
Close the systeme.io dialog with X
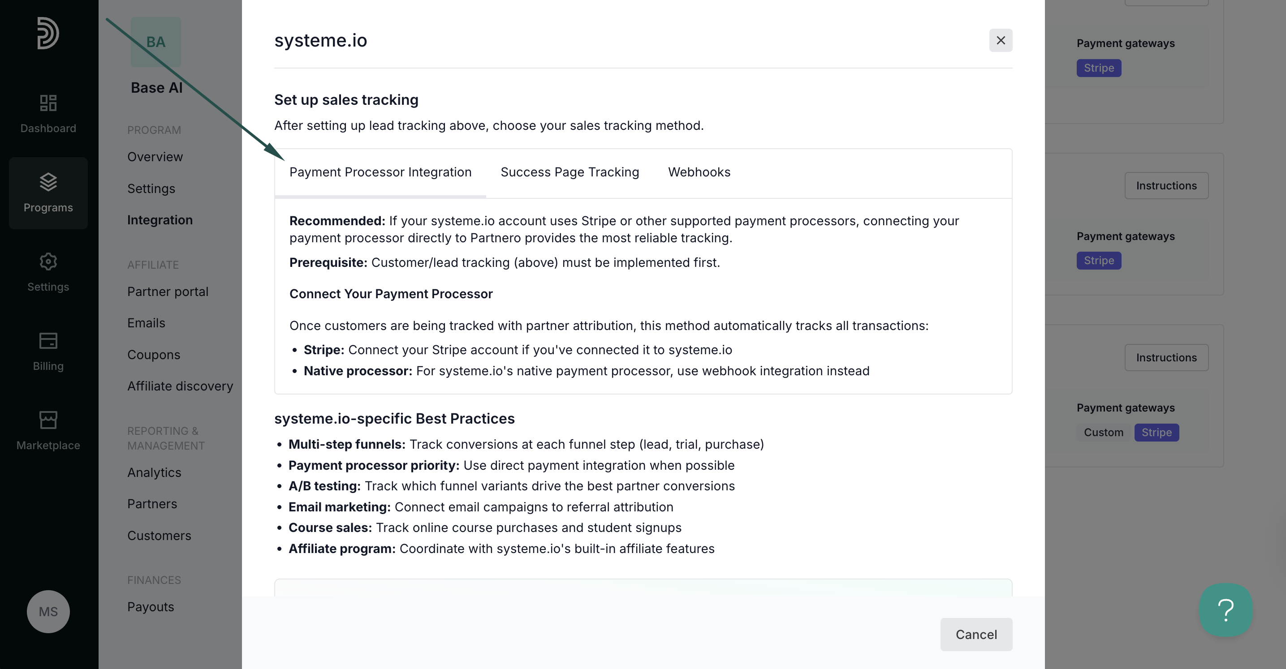coord(1001,40)
